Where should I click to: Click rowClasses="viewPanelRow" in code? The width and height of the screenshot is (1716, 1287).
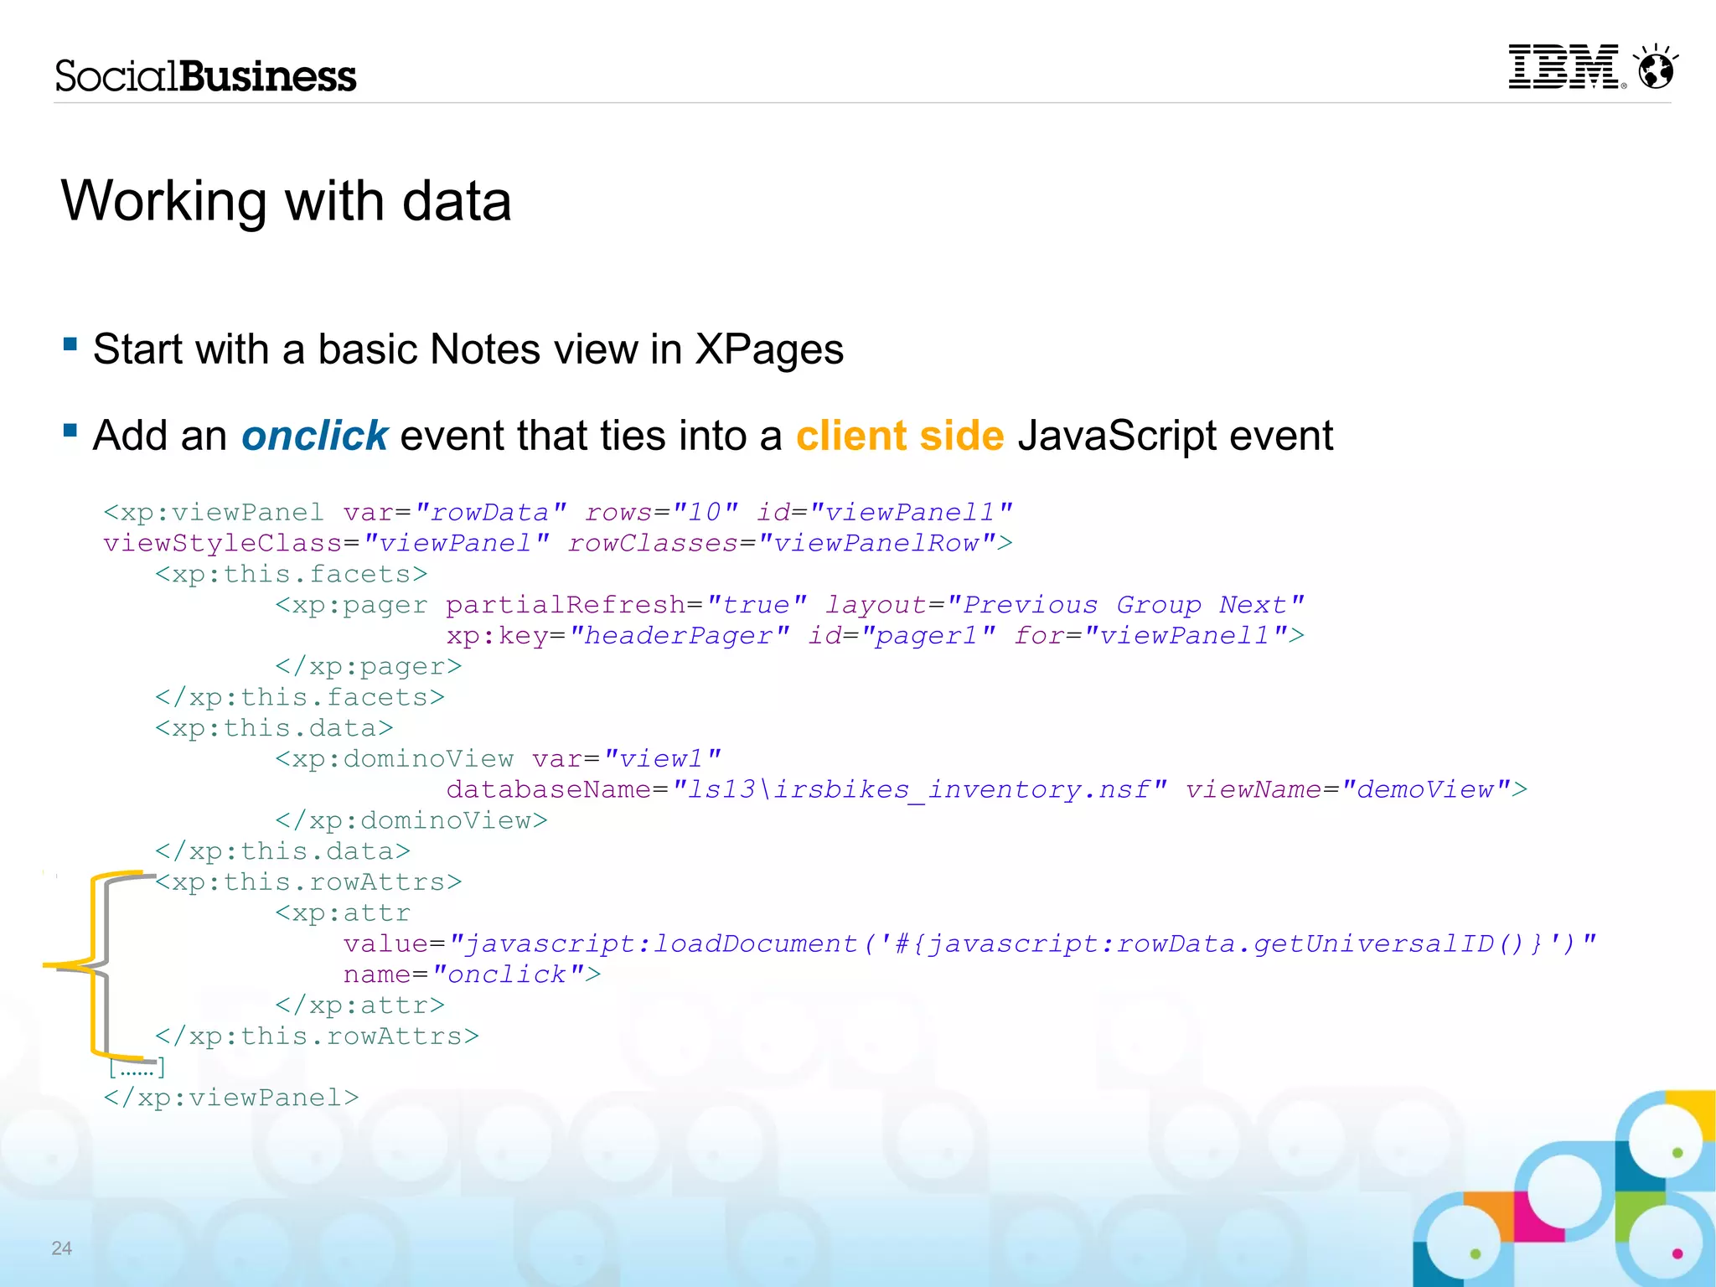[781, 543]
